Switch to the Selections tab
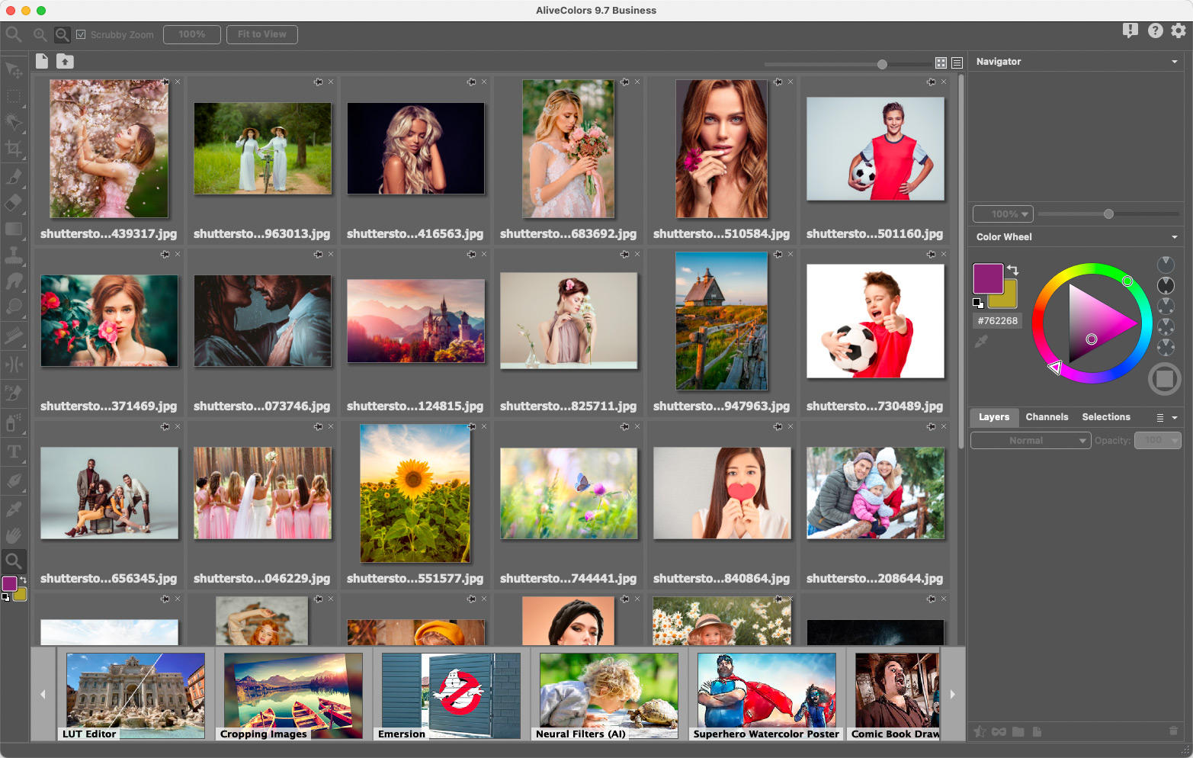 click(x=1106, y=417)
